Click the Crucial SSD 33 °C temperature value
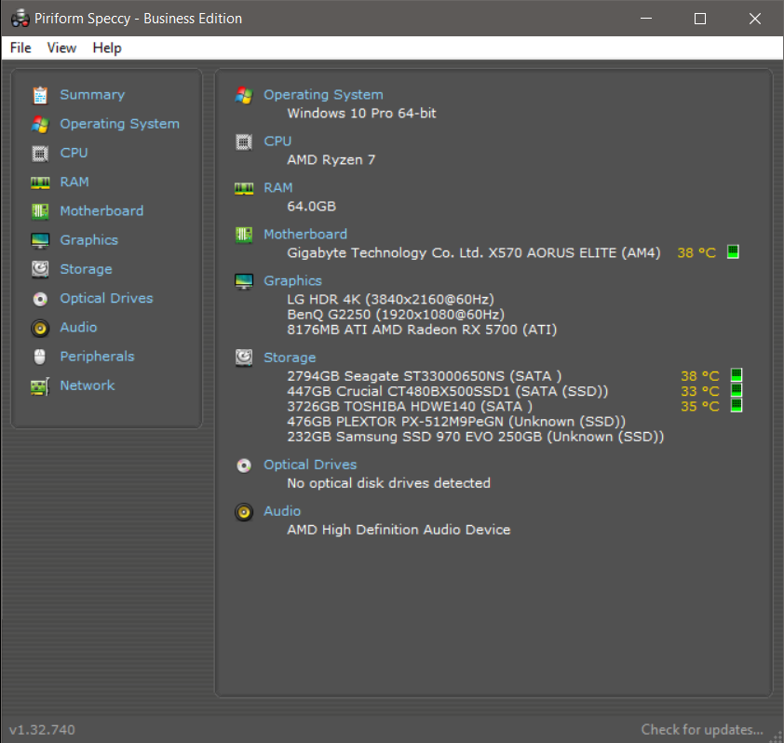 pyautogui.click(x=700, y=391)
